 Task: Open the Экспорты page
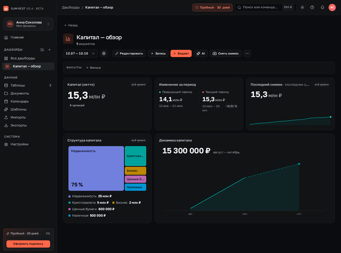(x=28, y=125)
